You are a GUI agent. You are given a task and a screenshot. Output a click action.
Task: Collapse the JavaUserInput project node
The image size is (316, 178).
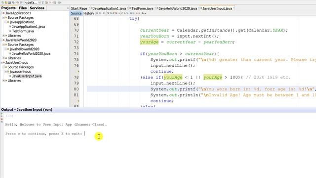coord(1,63)
